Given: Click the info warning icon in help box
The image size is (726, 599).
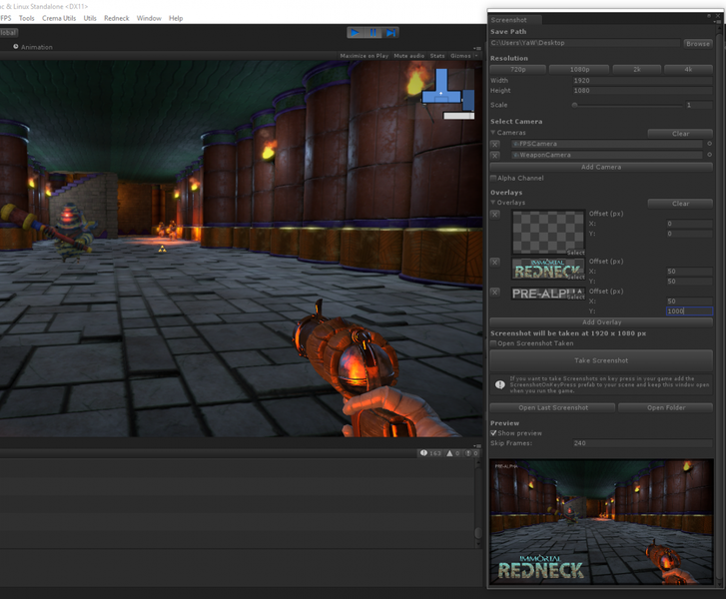Looking at the screenshot, I should click(500, 384).
